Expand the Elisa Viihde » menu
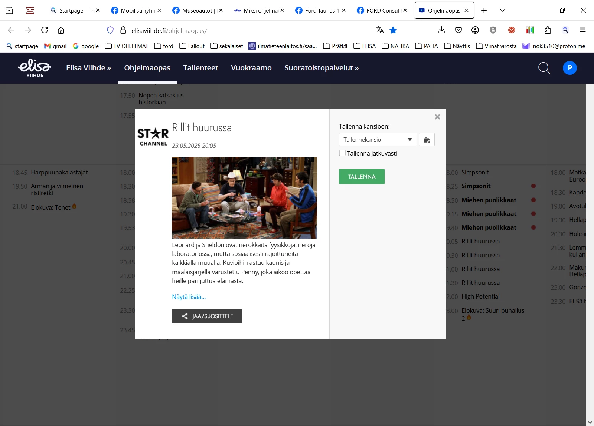This screenshot has width=594, height=426. pos(89,68)
